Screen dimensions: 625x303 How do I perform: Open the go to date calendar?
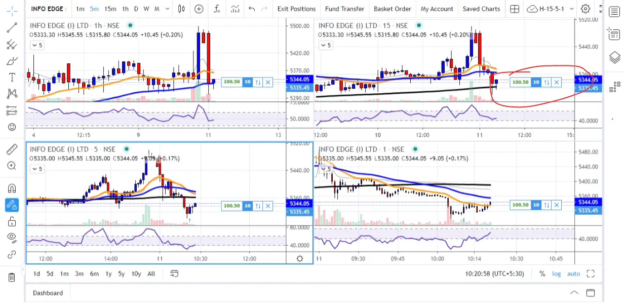click(x=174, y=274)
